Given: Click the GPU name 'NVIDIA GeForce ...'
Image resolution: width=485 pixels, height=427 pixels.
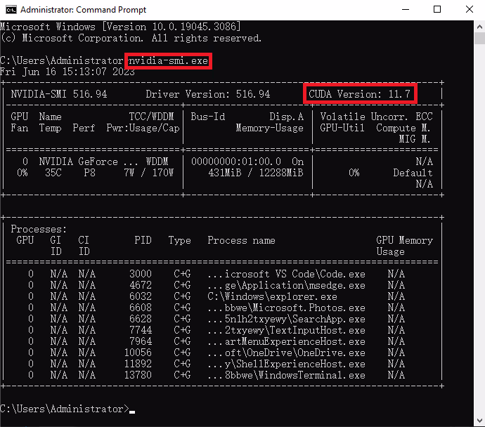Looking at the screenshot, I should pos(87,162).
